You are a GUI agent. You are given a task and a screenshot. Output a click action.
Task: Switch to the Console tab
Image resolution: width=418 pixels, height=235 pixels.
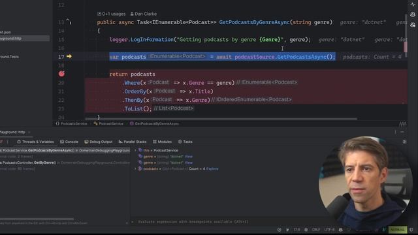point(69,142)
